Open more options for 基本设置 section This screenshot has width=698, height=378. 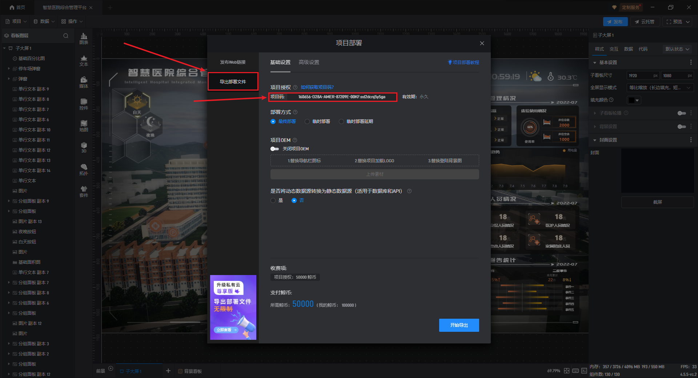coord(691,63)
